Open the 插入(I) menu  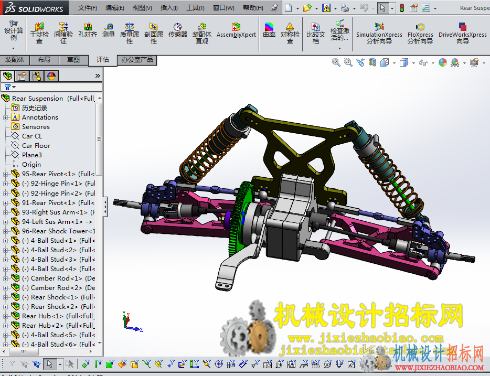(169, 8)
